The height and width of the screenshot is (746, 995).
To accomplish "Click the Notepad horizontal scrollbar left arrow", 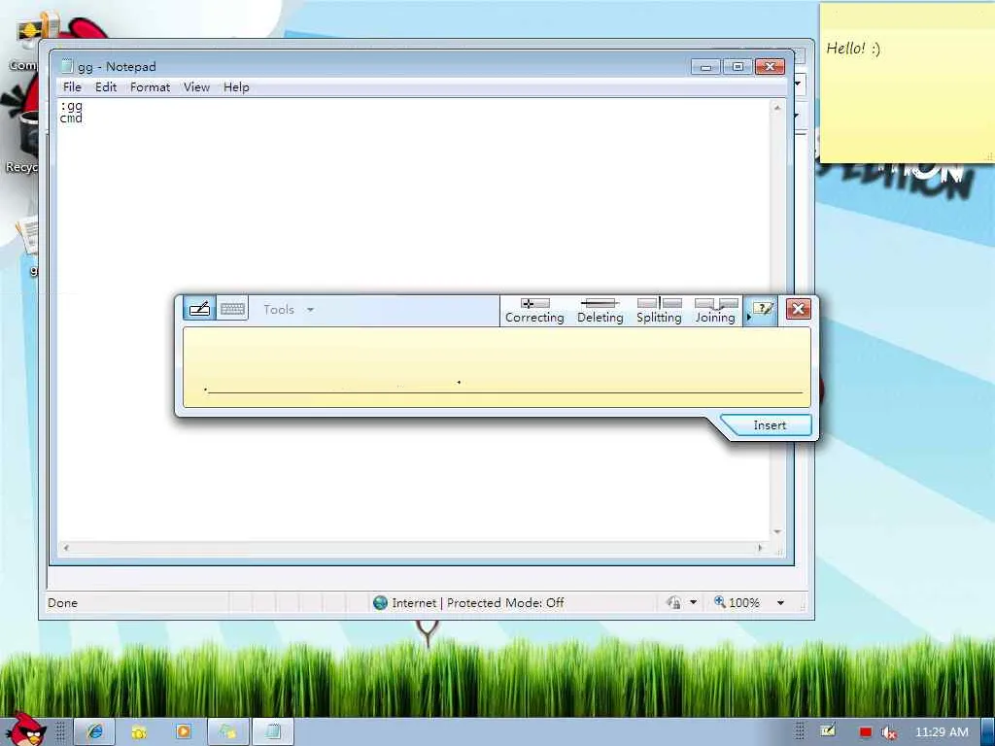I will pos(66,548).
